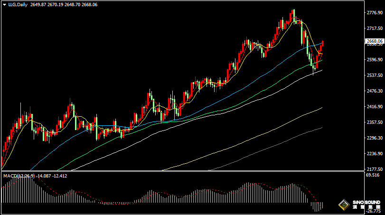The width and height of the screenshot is (385, 215).
Task: Click the current price label 2668.06
Action: 375,41
